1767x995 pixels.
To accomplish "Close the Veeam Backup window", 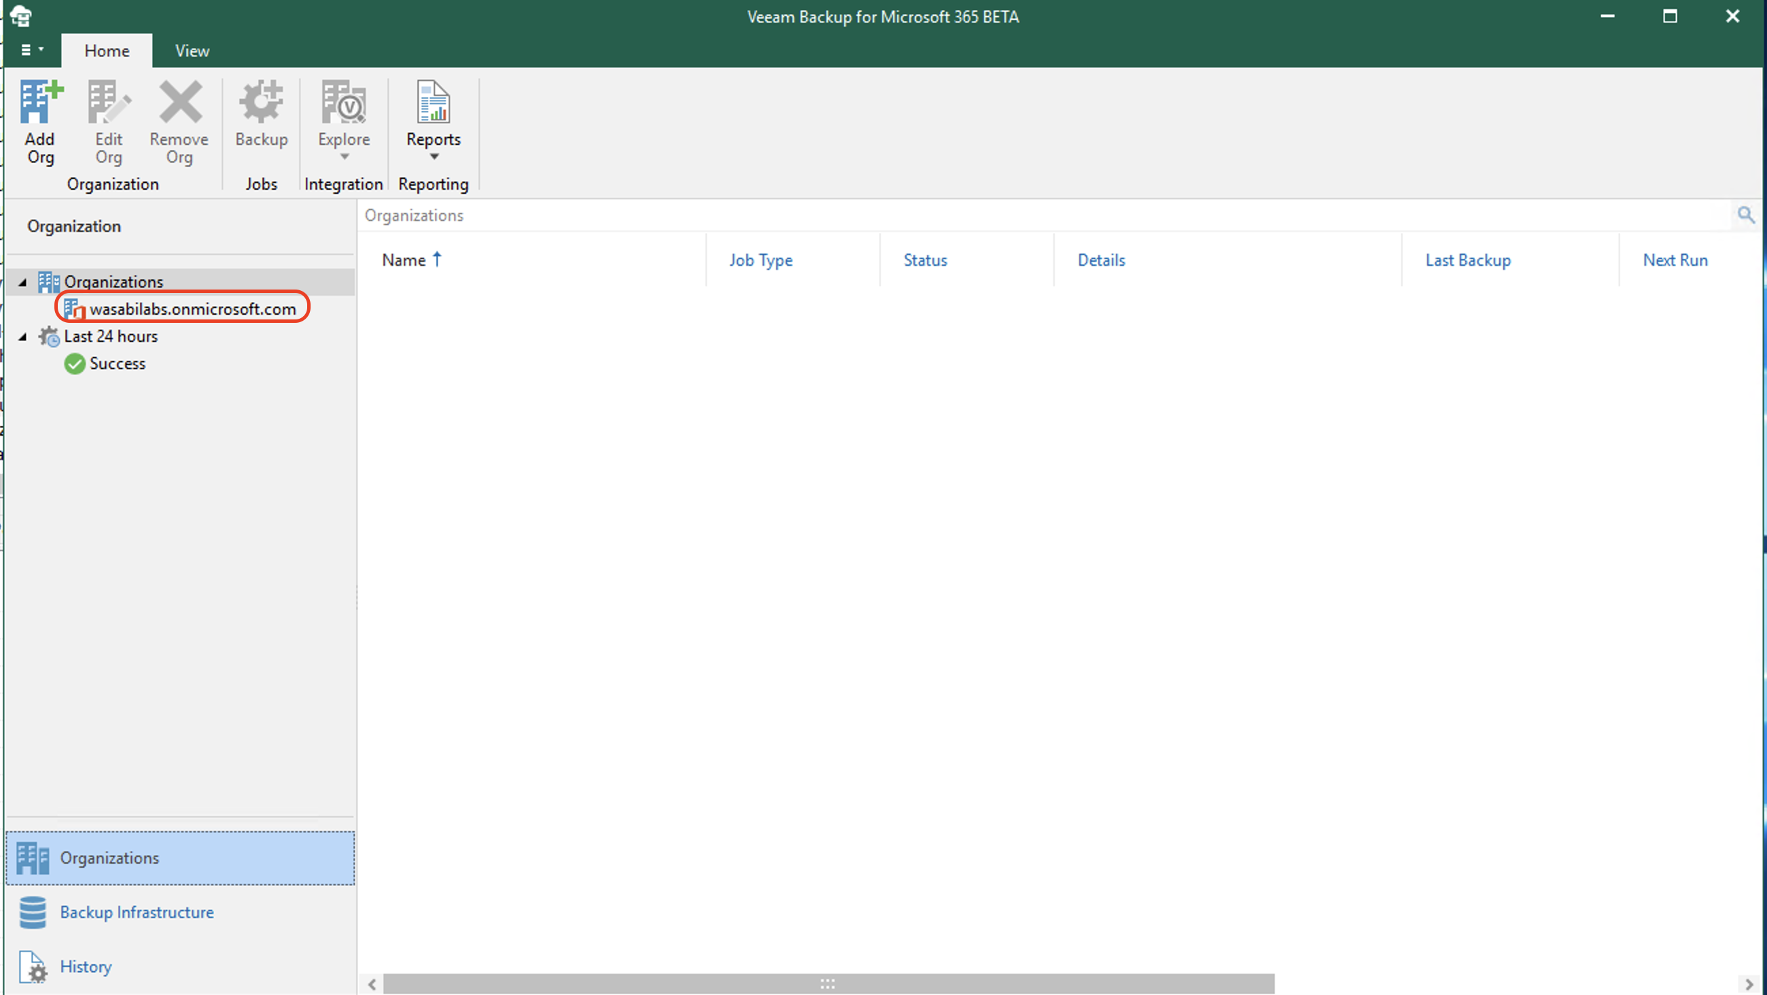I will pos(1733,16).
